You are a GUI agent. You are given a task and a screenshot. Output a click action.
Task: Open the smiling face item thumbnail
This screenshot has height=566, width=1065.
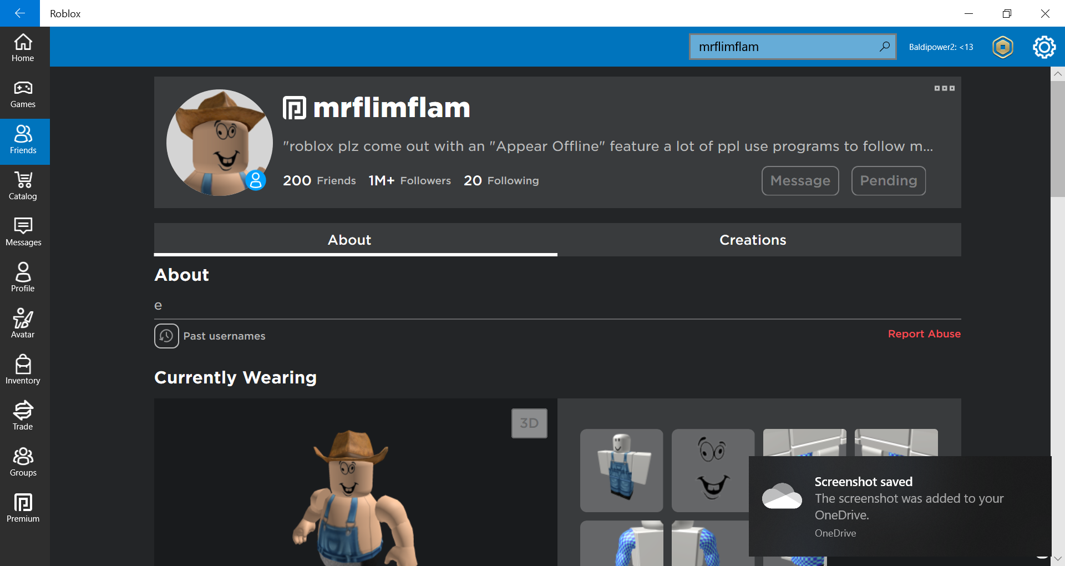click(713, 471)
